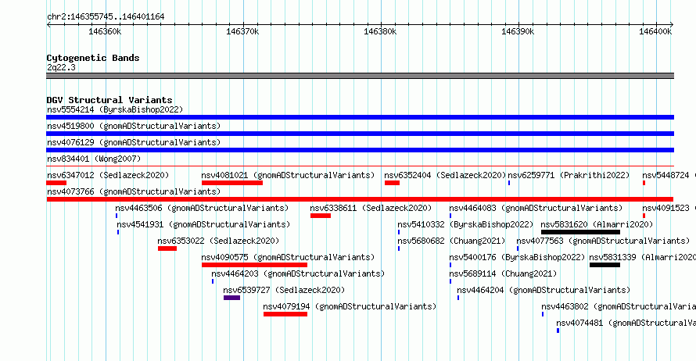The image size is (696, 361).
Task: Open variant nsv4519800 (gnomADStructuralVariants) label
Action: coord(134,126)
